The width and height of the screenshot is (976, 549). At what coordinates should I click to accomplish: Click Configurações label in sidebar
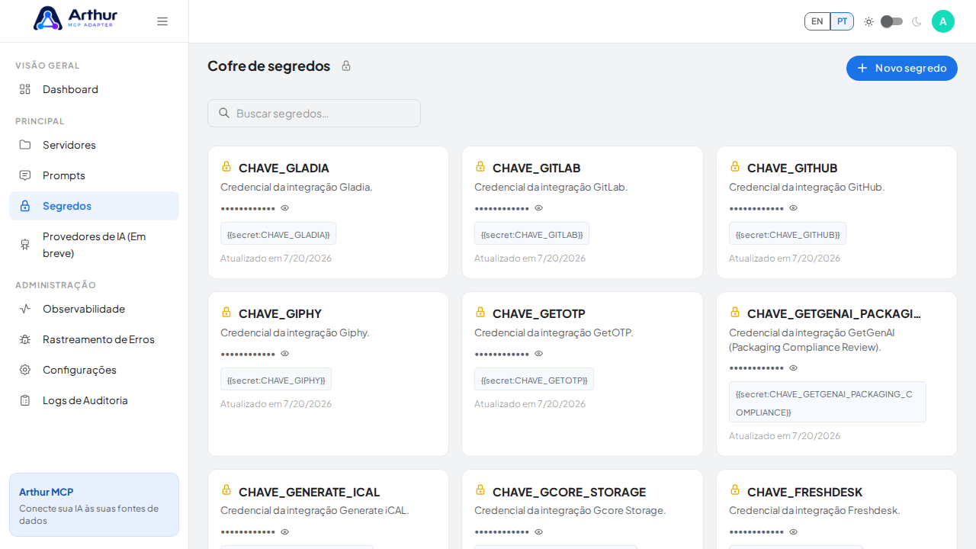79,370
